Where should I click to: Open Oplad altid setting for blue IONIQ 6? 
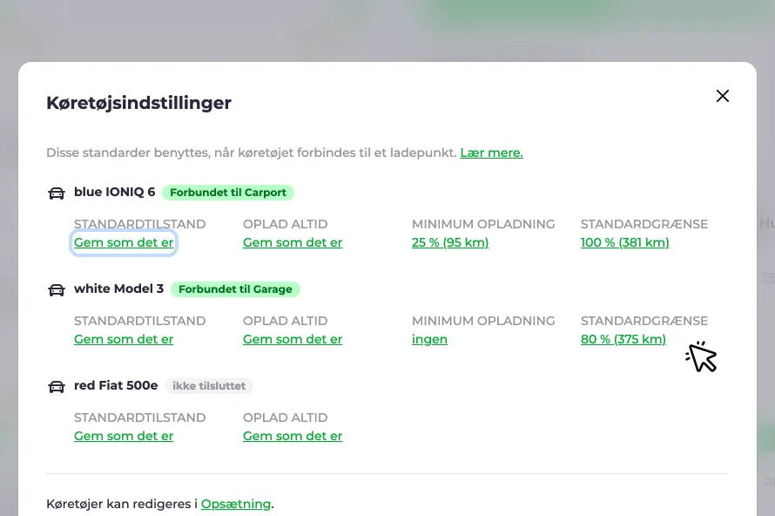pos(293,242)
